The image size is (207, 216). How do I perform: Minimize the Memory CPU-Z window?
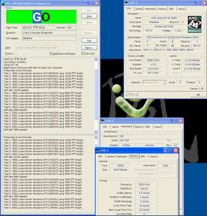click(166, 150)
